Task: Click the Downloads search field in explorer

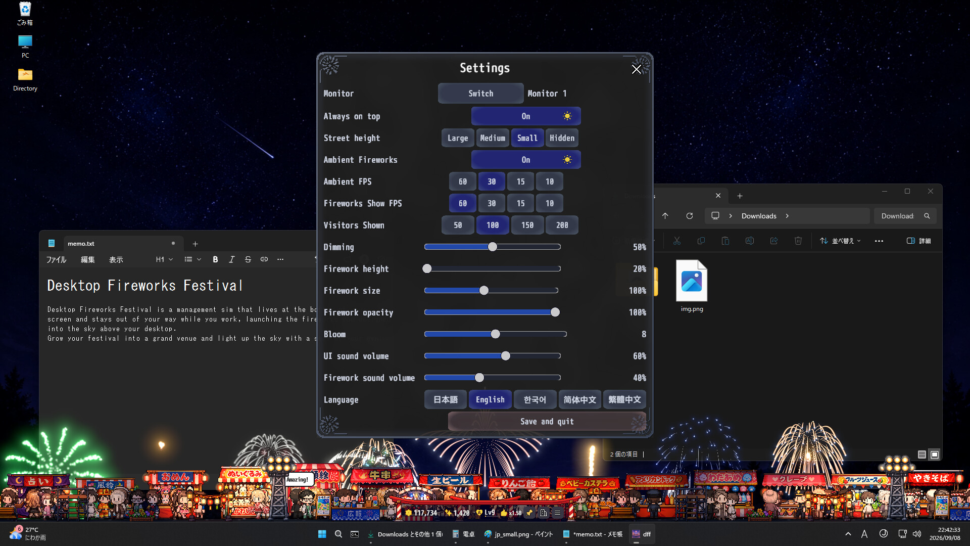Action: 905,216
